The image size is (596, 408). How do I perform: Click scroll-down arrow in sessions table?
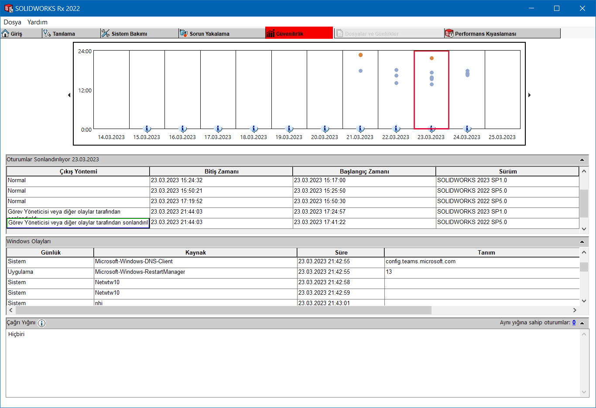point(584,228)
